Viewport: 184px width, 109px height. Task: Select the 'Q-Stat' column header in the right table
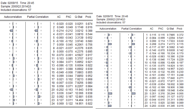pos(170,29)
